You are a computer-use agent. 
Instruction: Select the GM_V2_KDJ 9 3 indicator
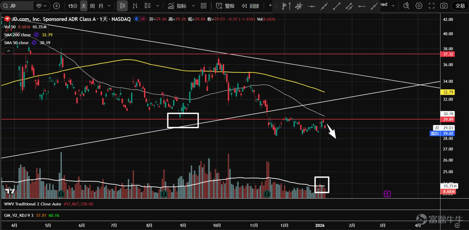pyautogui.click(x=19, y=216)
